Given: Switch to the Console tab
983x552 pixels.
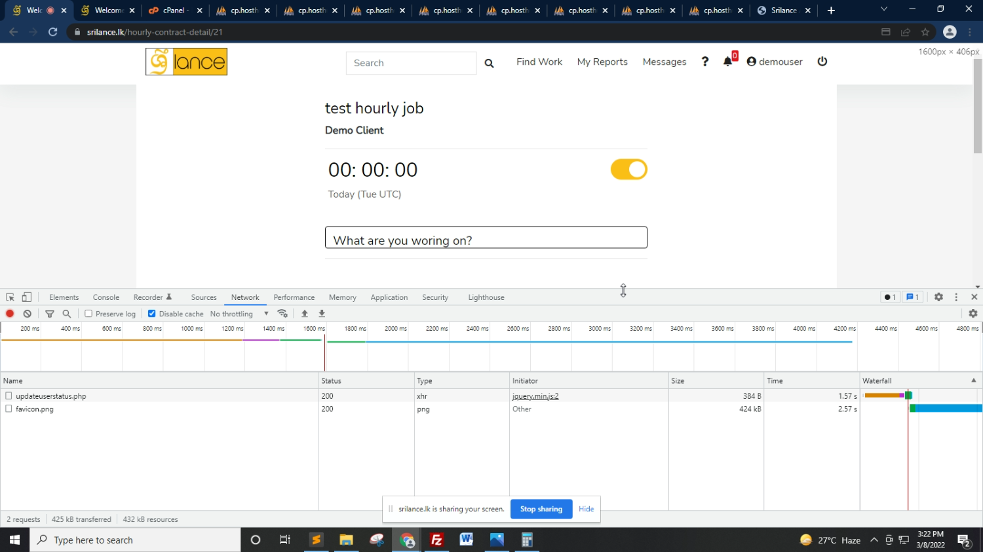Looking at the screenshot, I should click(x=106, y=297).
